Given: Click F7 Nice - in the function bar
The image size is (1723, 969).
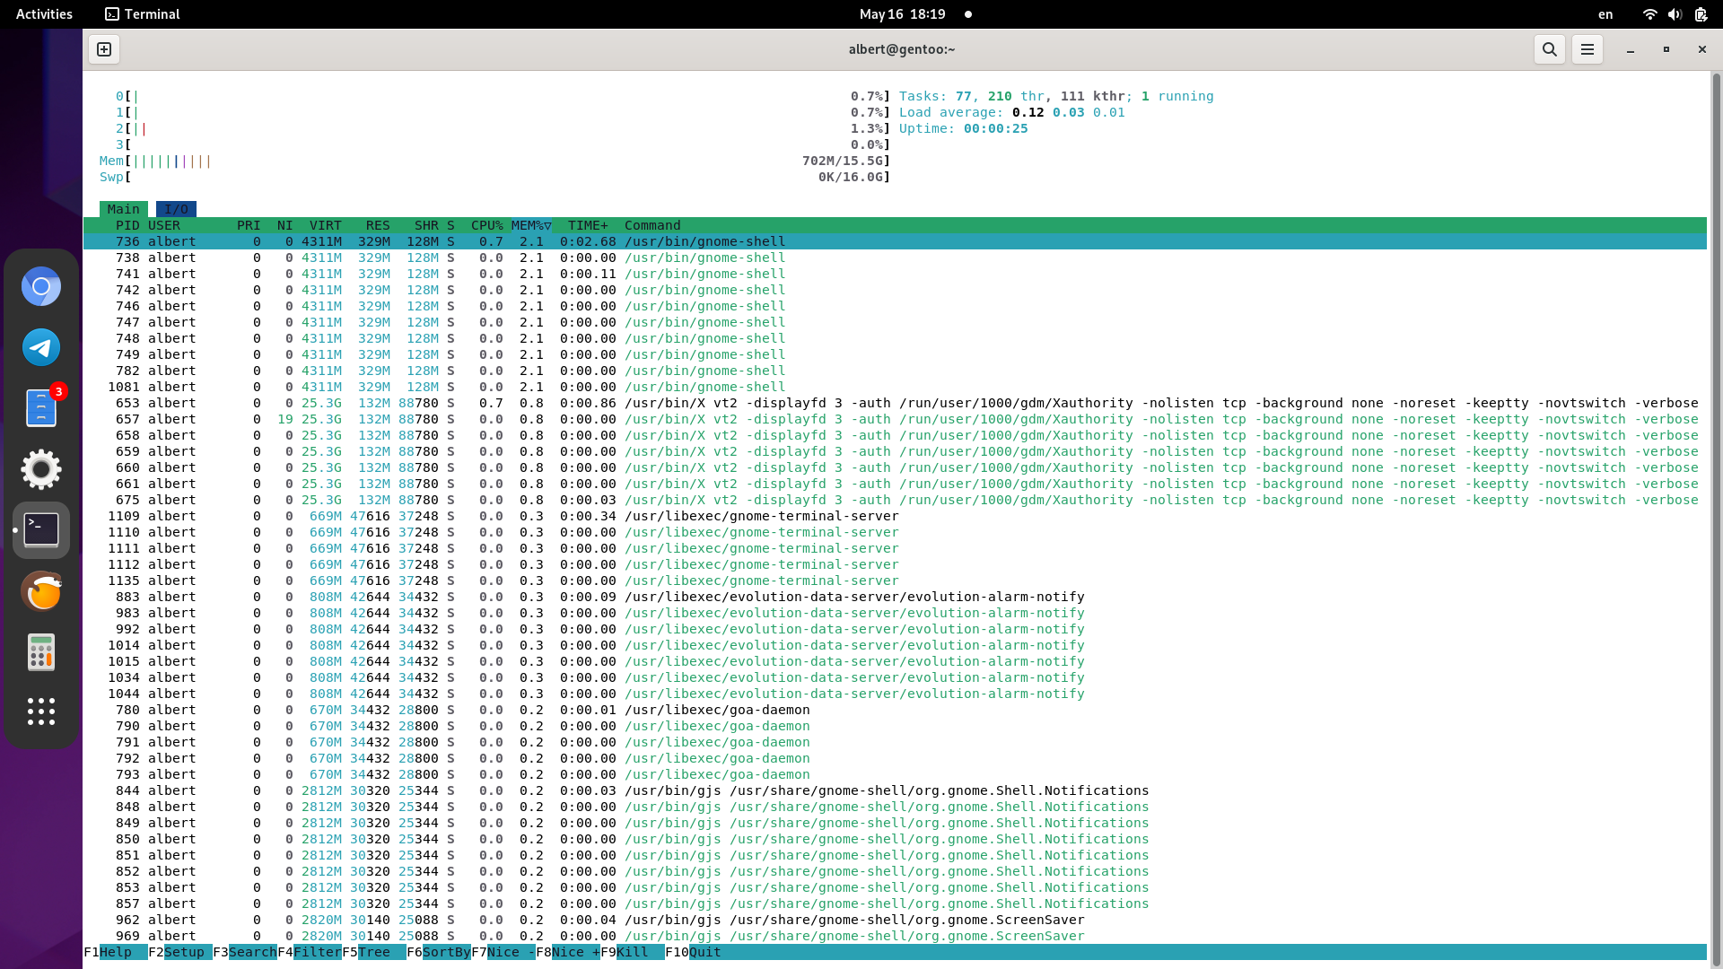Looking at the screenshot, I should pyautogui.click(x=503, y=952).
